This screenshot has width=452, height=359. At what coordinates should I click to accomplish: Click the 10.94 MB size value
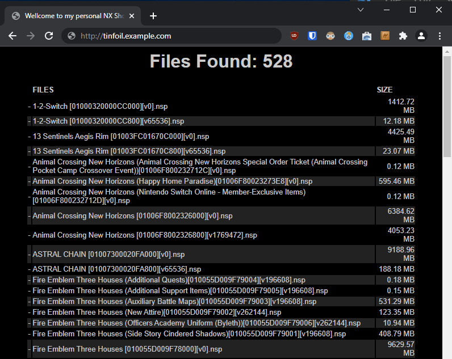(x=399, y=323)
